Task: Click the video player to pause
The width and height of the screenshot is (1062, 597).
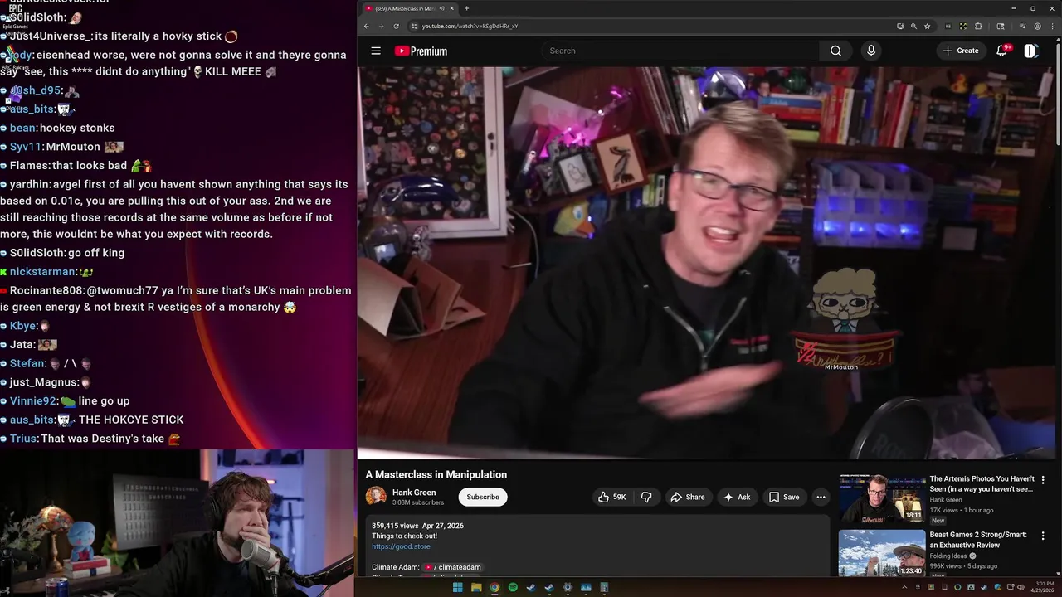Action: coord(706,262)
